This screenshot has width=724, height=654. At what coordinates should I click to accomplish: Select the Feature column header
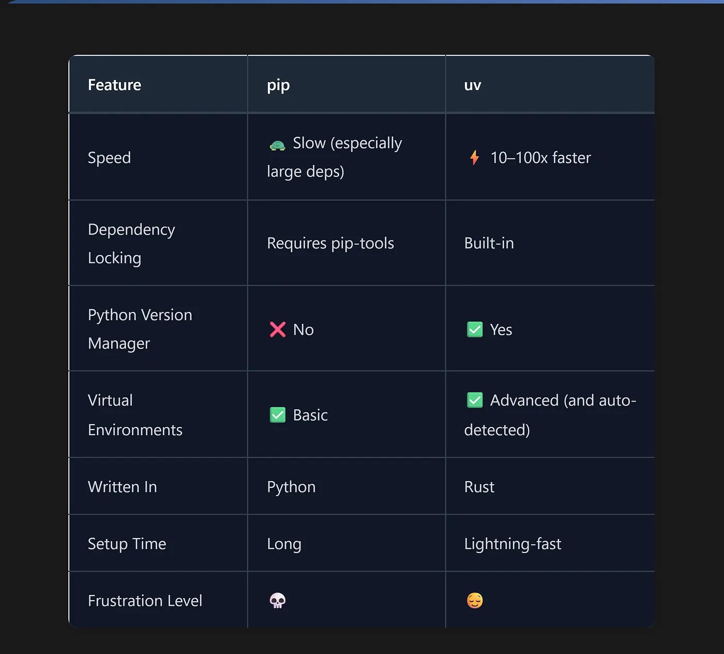click(114, 85)
